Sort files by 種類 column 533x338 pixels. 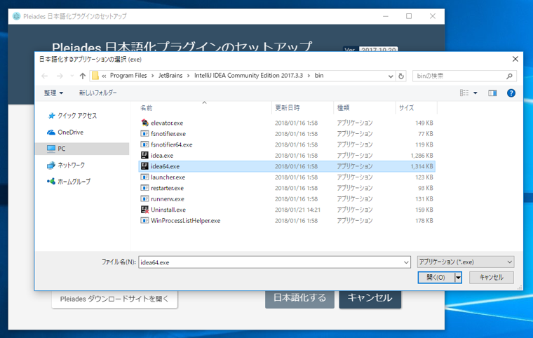coord(344,108)
